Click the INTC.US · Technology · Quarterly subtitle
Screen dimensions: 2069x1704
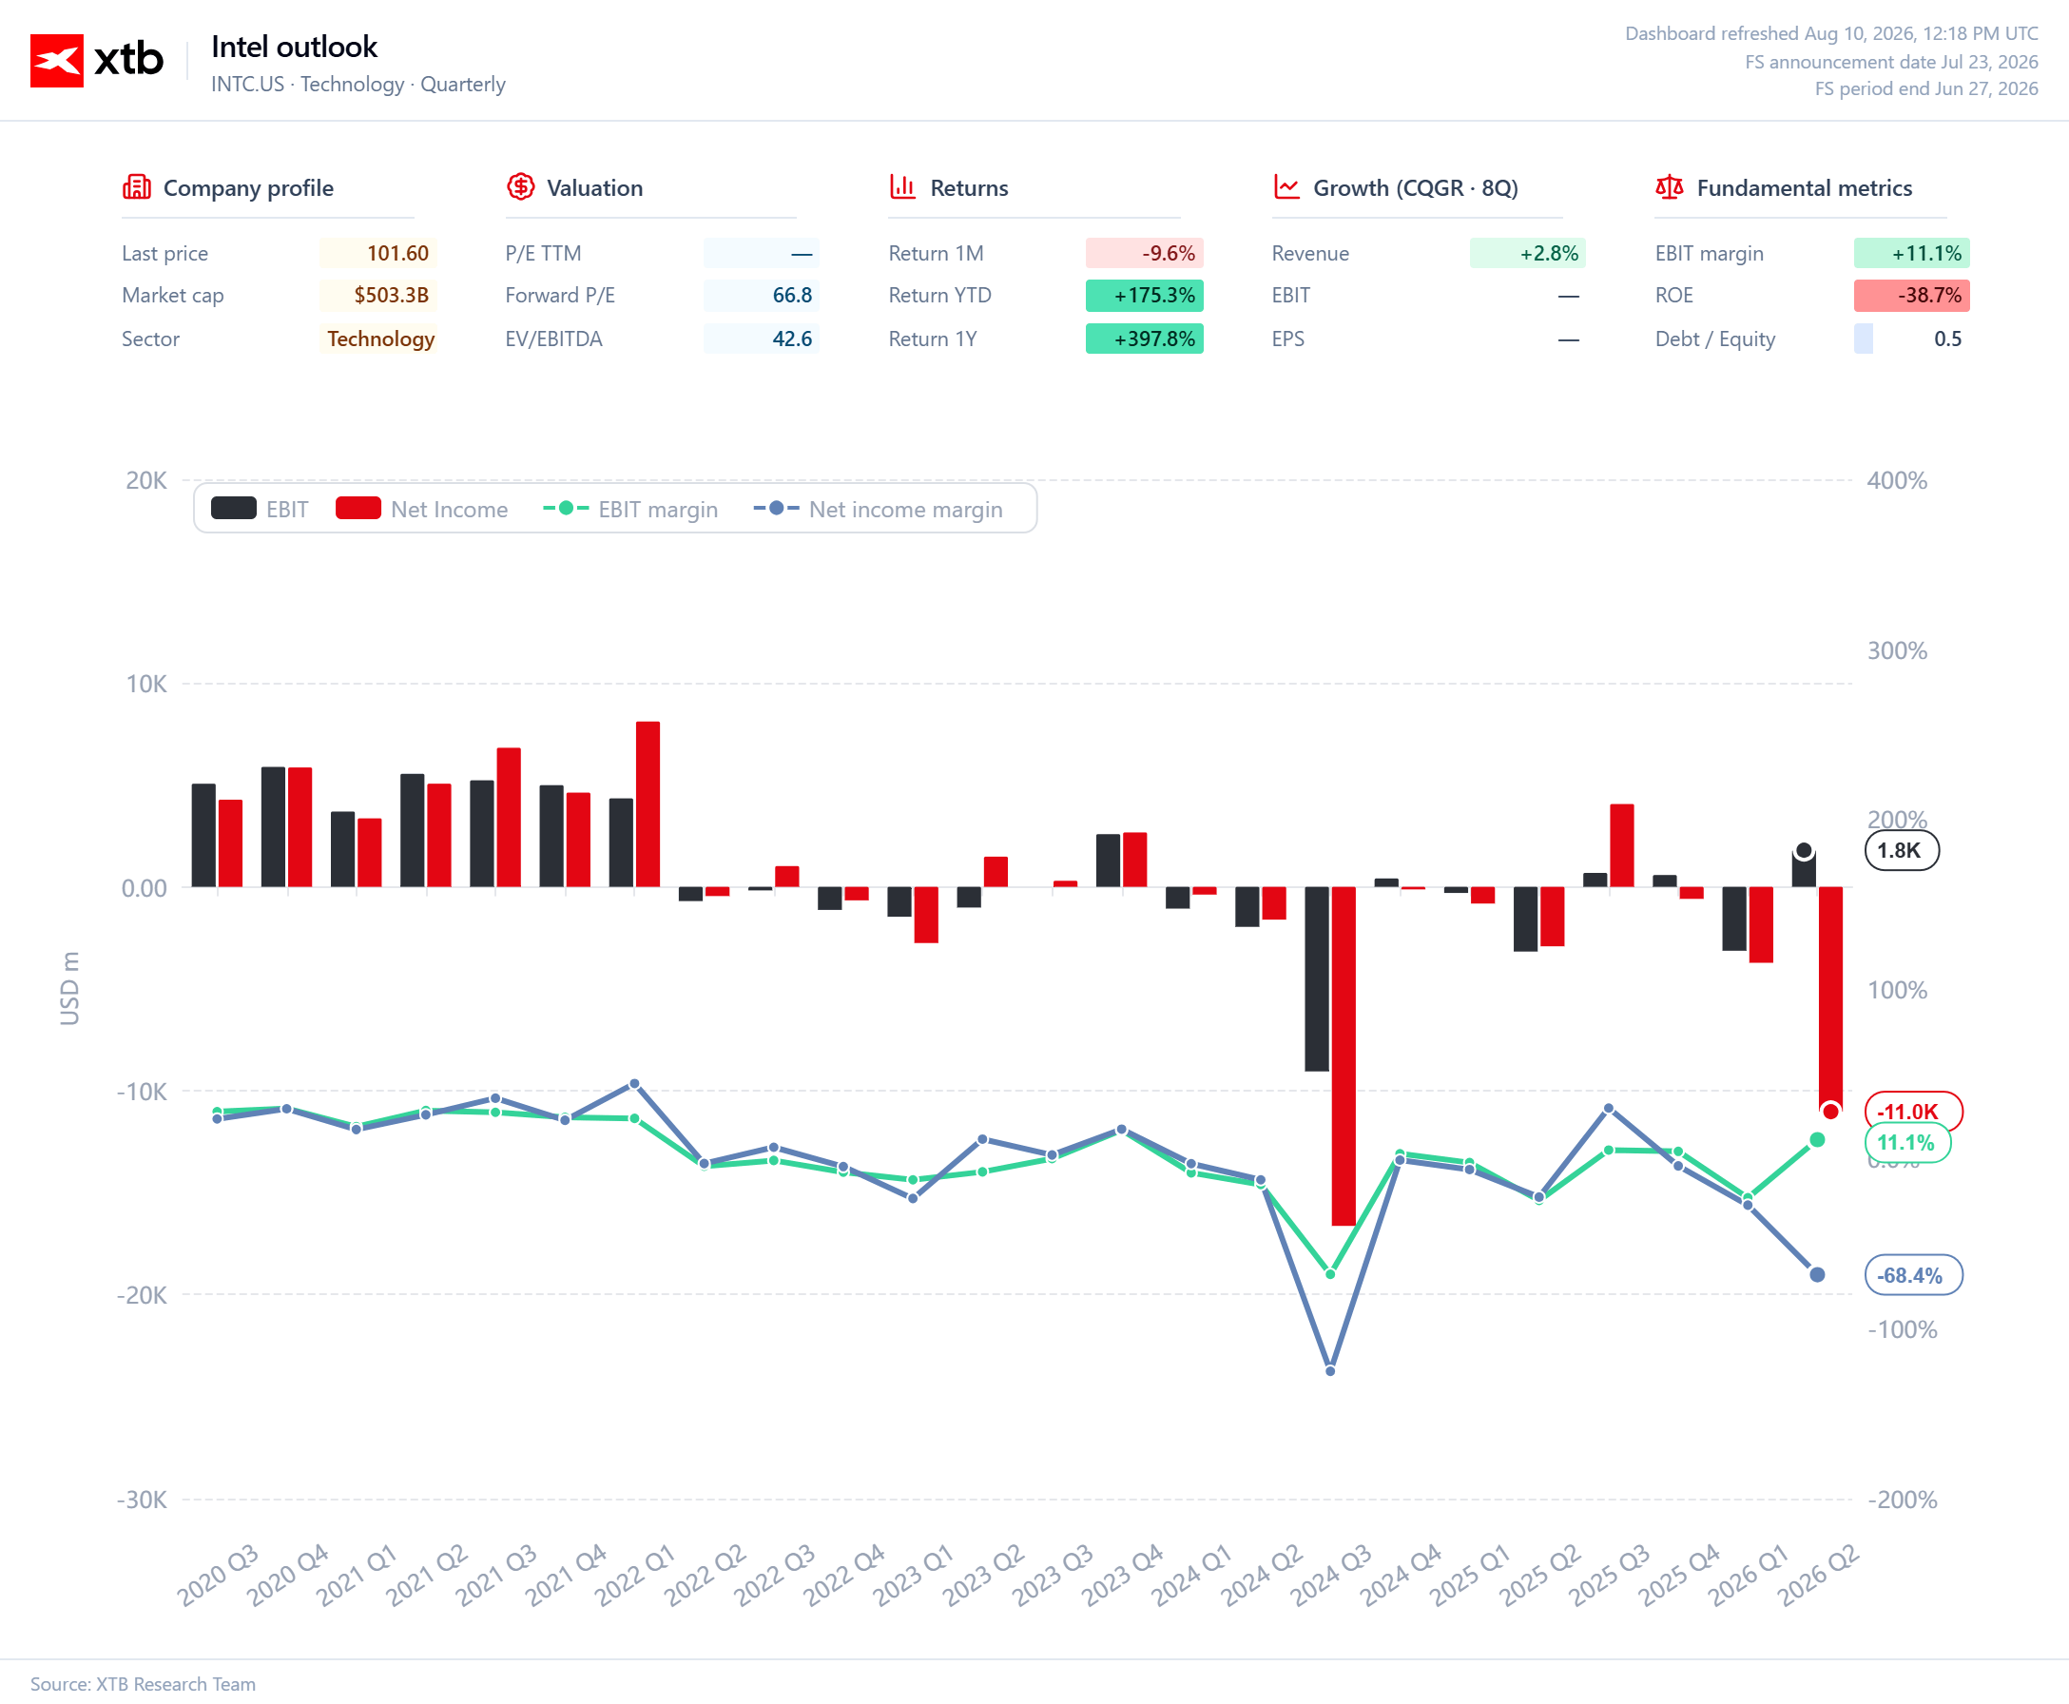[358, 85]
